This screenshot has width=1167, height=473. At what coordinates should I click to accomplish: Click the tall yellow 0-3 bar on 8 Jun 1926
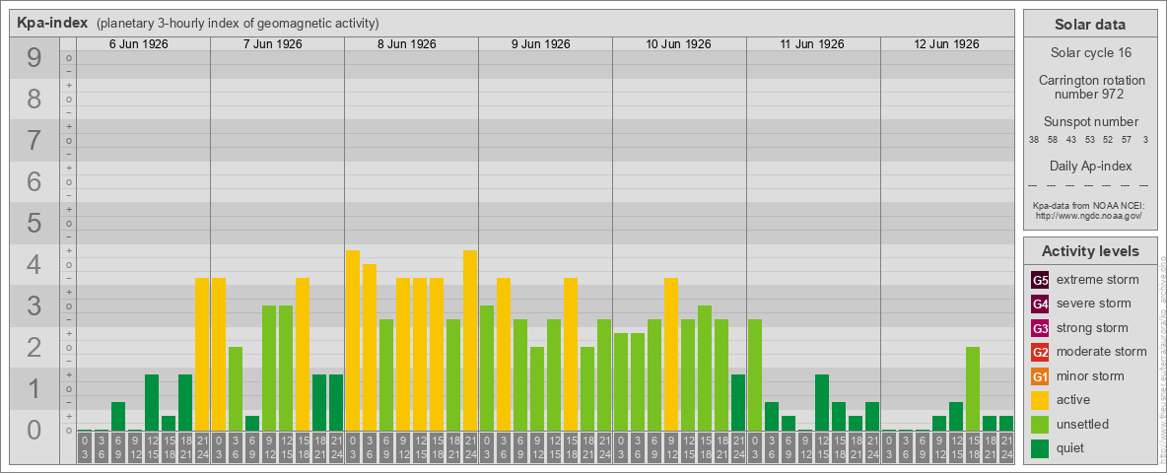coord(353,341)
